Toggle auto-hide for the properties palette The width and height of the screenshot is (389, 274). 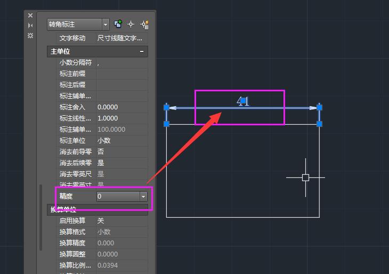(x=30, y=25)
